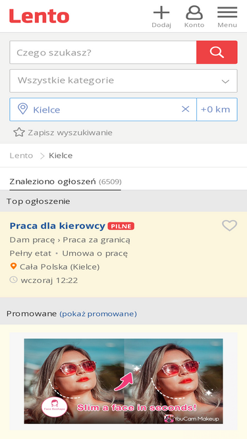Click the red search magnifier button
This screenshot has width=247, height=439.
(x=217, y=53)
